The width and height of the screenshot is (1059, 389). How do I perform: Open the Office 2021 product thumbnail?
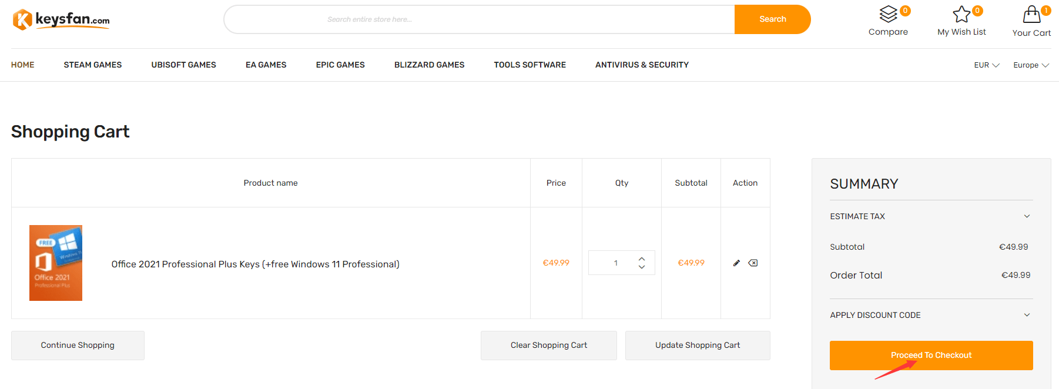(56, 263)
